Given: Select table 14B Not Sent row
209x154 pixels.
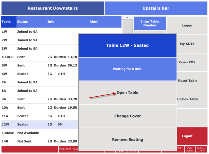Looking at the screenshot, I should pos(40,141).
